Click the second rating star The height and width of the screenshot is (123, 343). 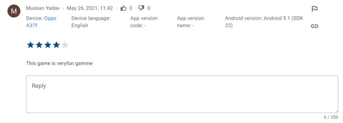click(39, 45)
